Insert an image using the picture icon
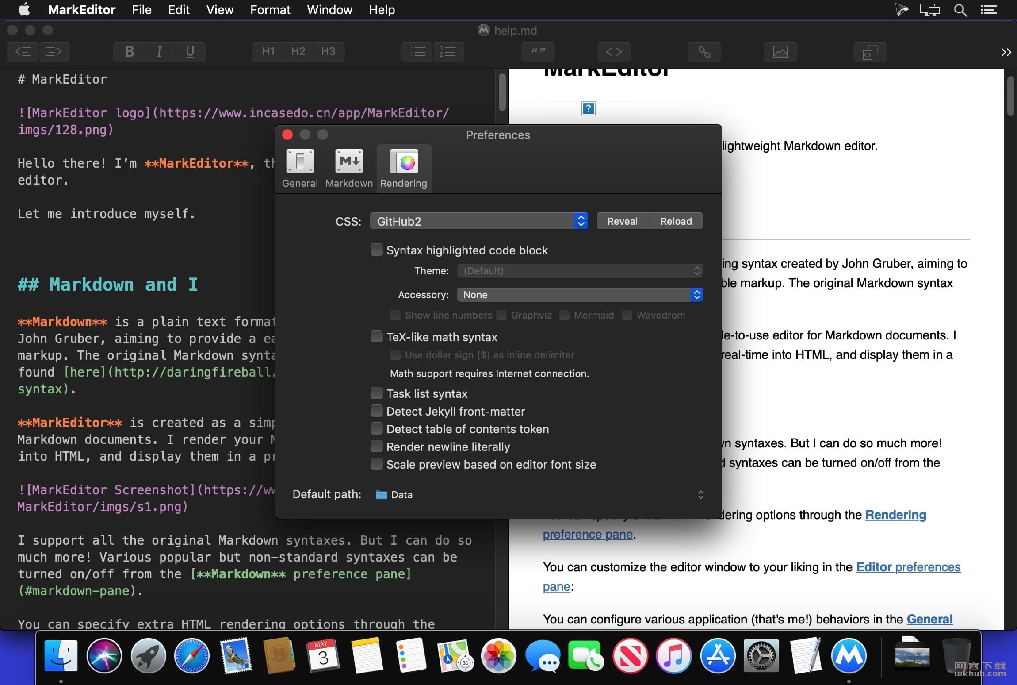1017x685 pixels. 780,52
